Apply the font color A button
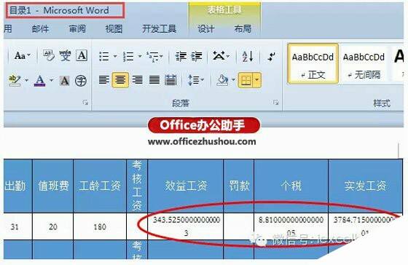This screenshot has width=408, height=265. 40,81
